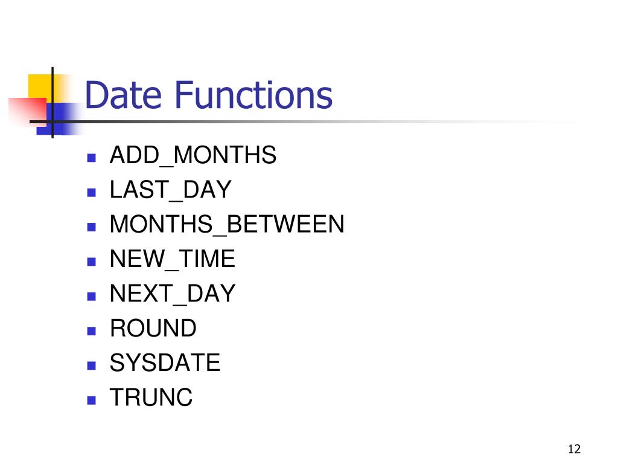Click the blue bullet beside NEW_TIME
This screenshot has height=464, width=618.
[92, 262]
